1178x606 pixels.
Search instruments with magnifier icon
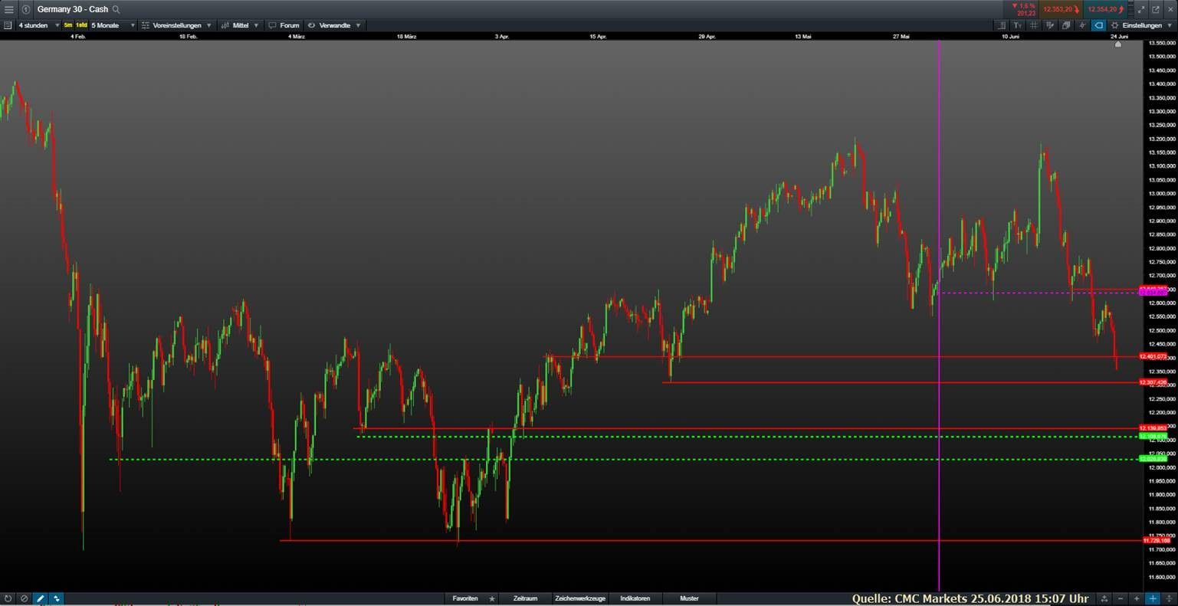click(x=116, y=9)
